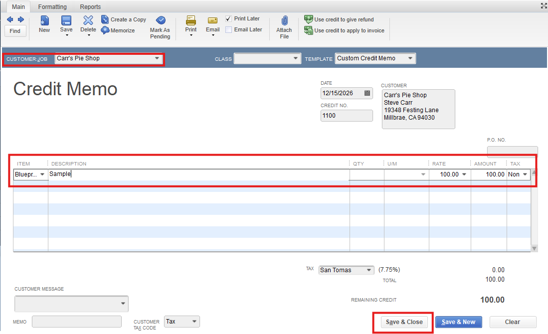Click the Mark As Pending icon
The image size is (548, 334).
160,20
